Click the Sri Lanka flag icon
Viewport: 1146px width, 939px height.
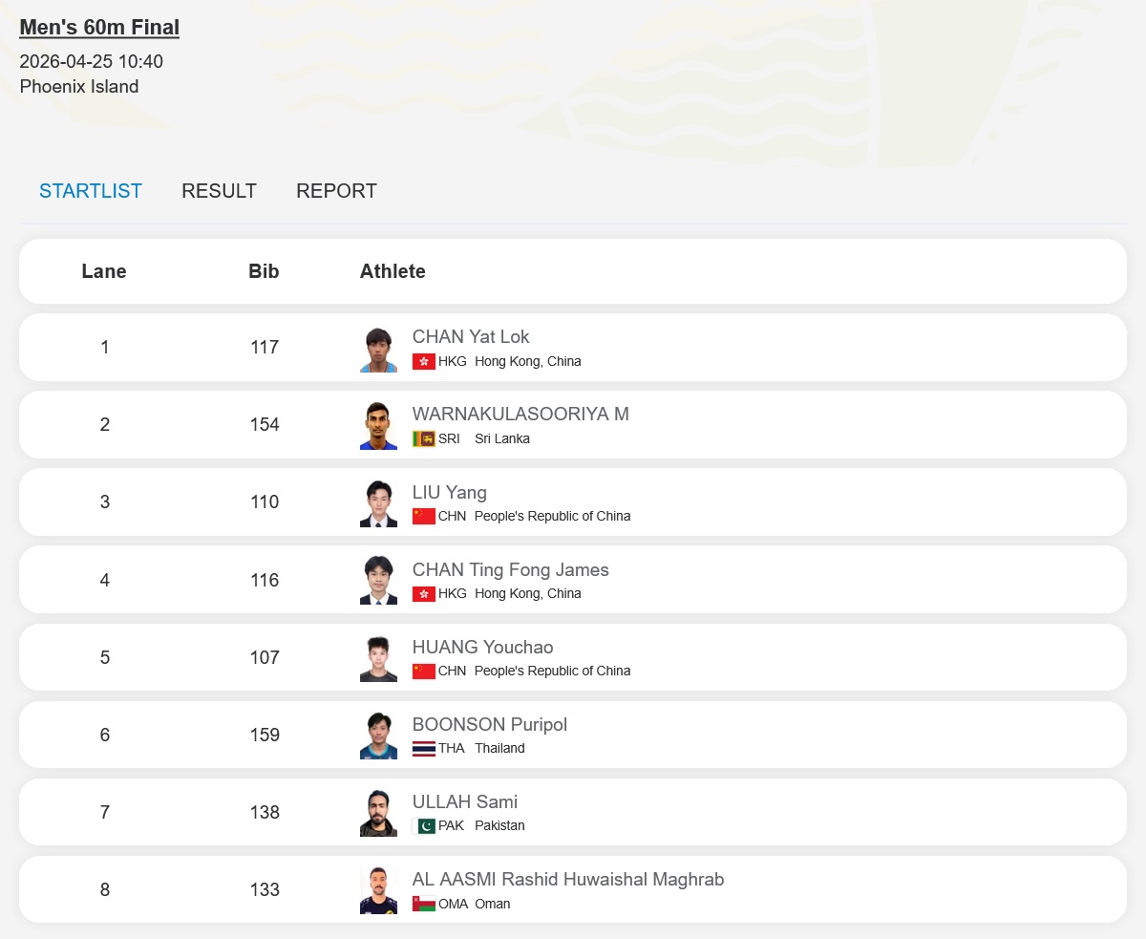point(424,439)
